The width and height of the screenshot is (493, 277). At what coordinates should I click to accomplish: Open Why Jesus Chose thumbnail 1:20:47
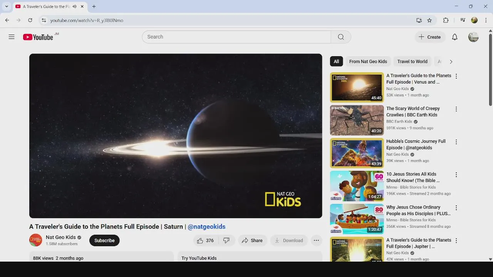(357, 219)
